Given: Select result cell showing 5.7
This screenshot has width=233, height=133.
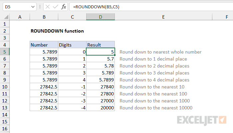Looking at the screenshot, I should click(101, 59).
